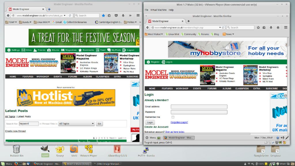Open Inbox on forum green toolbar
The image size is (295, 166).
[27, 50]
